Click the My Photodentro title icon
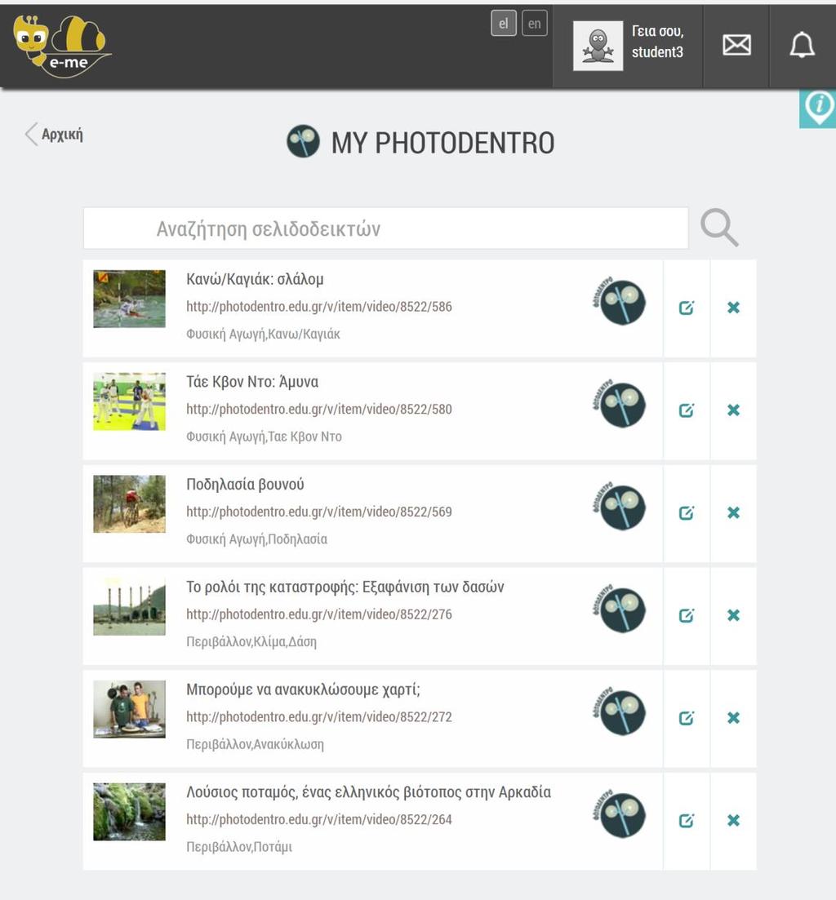Viewport: 836px width, 900px height. click(x=303, y=141)
